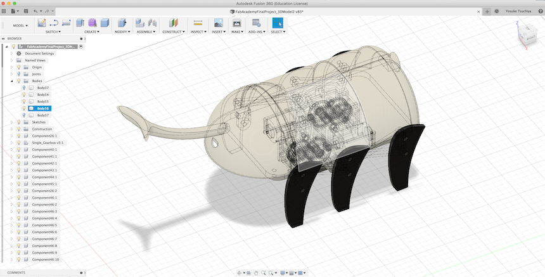Select the Extrude tool in Create
The image size is (545, 277).
(x=80, y=23)
